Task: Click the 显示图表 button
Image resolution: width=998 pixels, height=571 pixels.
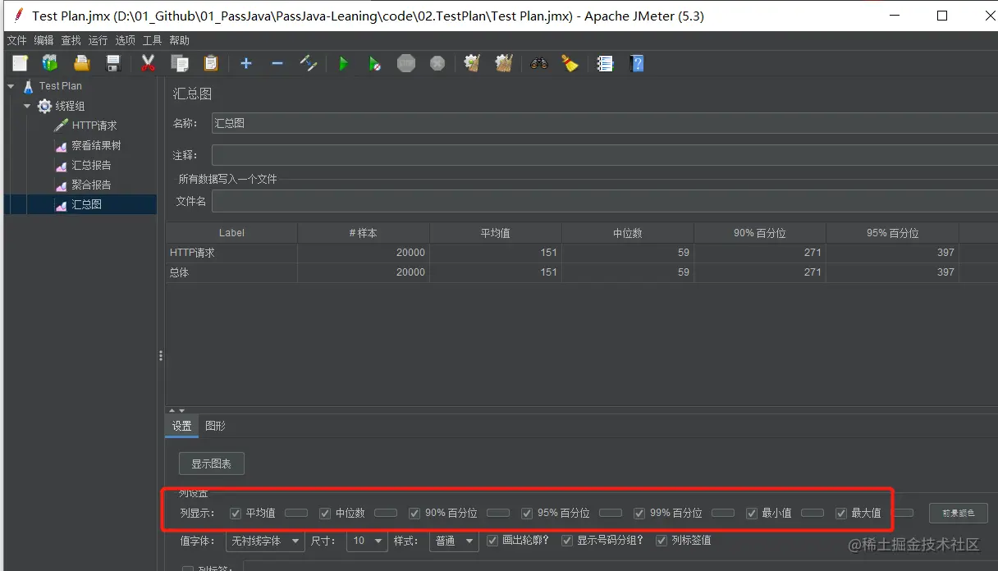Action: (212, 464)
